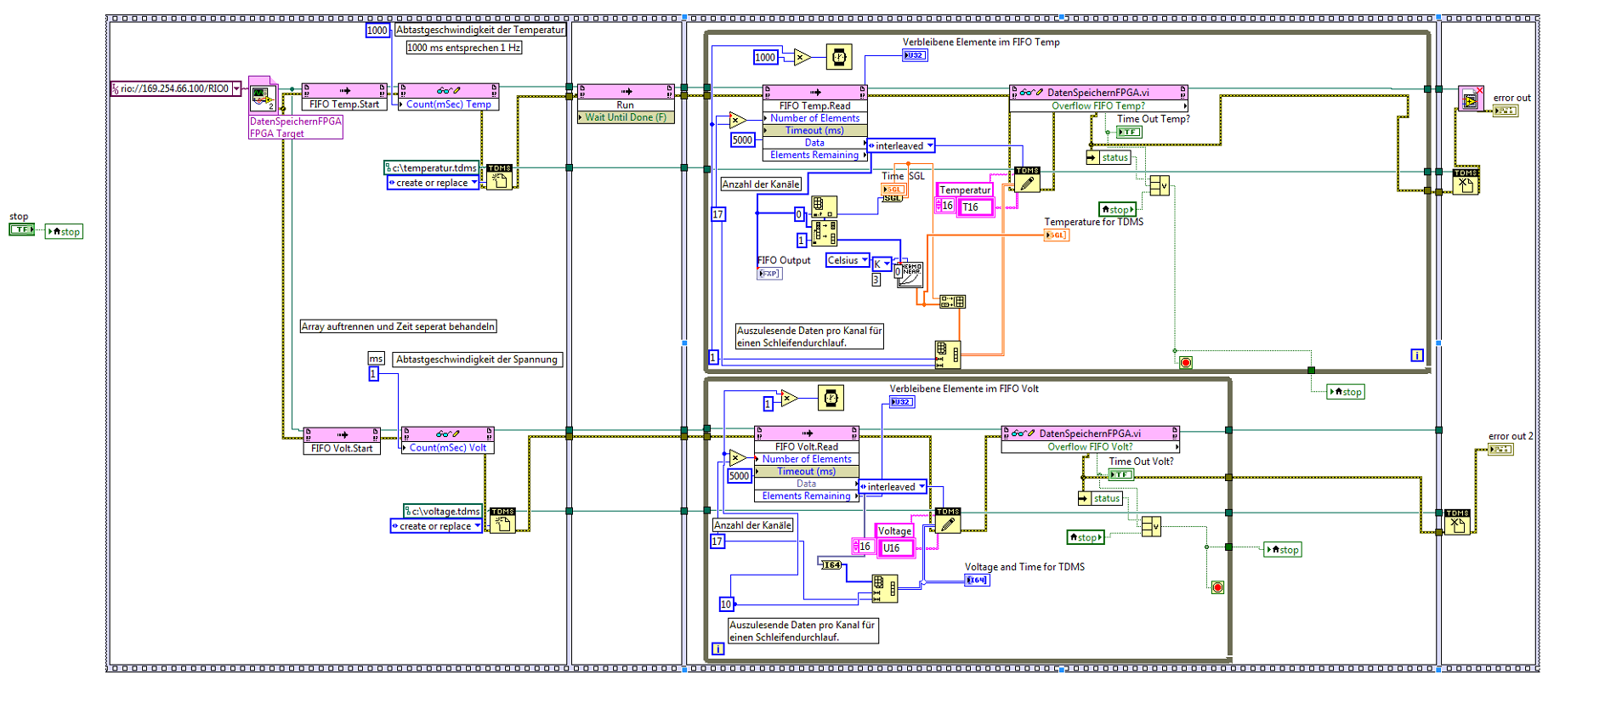Click the 5000 constant in the Temp loop

click(743, 140)
